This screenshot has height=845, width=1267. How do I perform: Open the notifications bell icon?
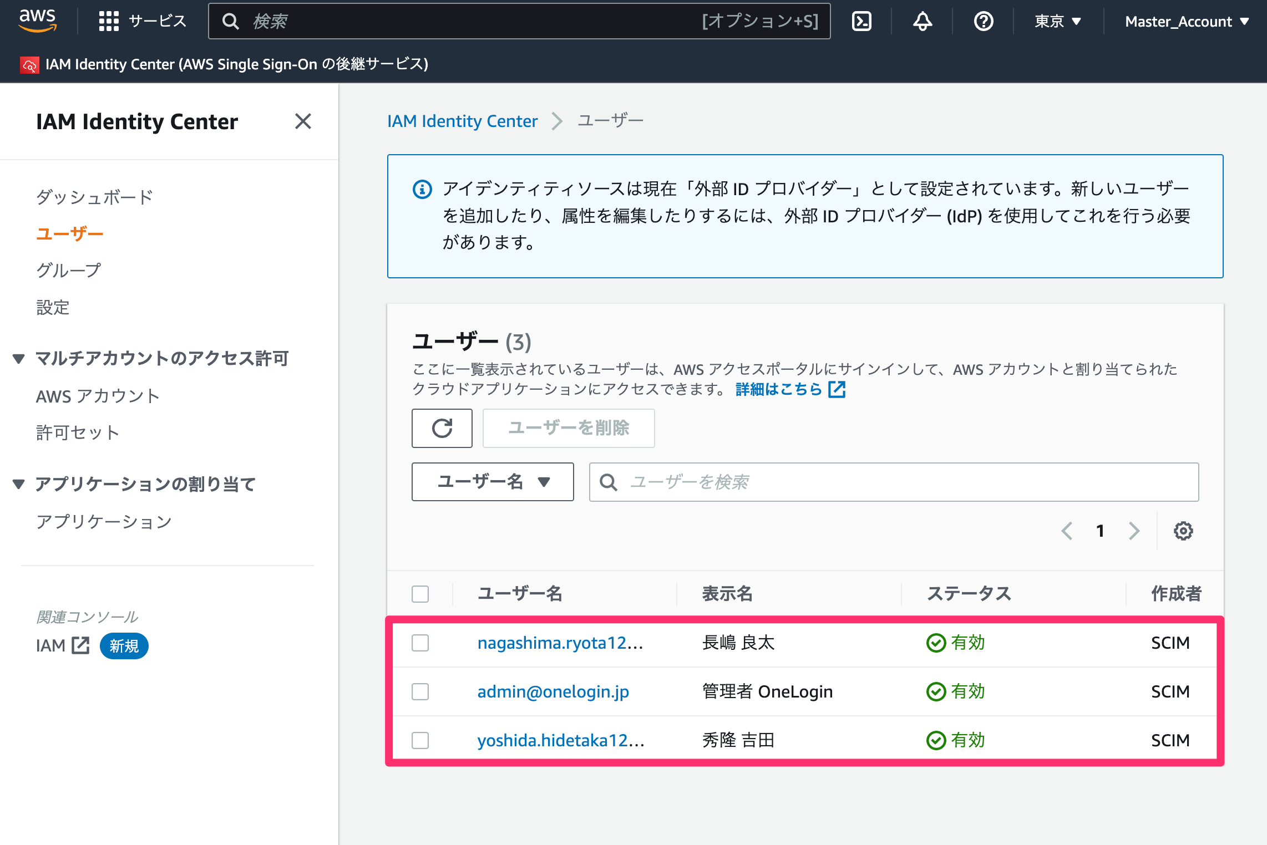[923, 21]
